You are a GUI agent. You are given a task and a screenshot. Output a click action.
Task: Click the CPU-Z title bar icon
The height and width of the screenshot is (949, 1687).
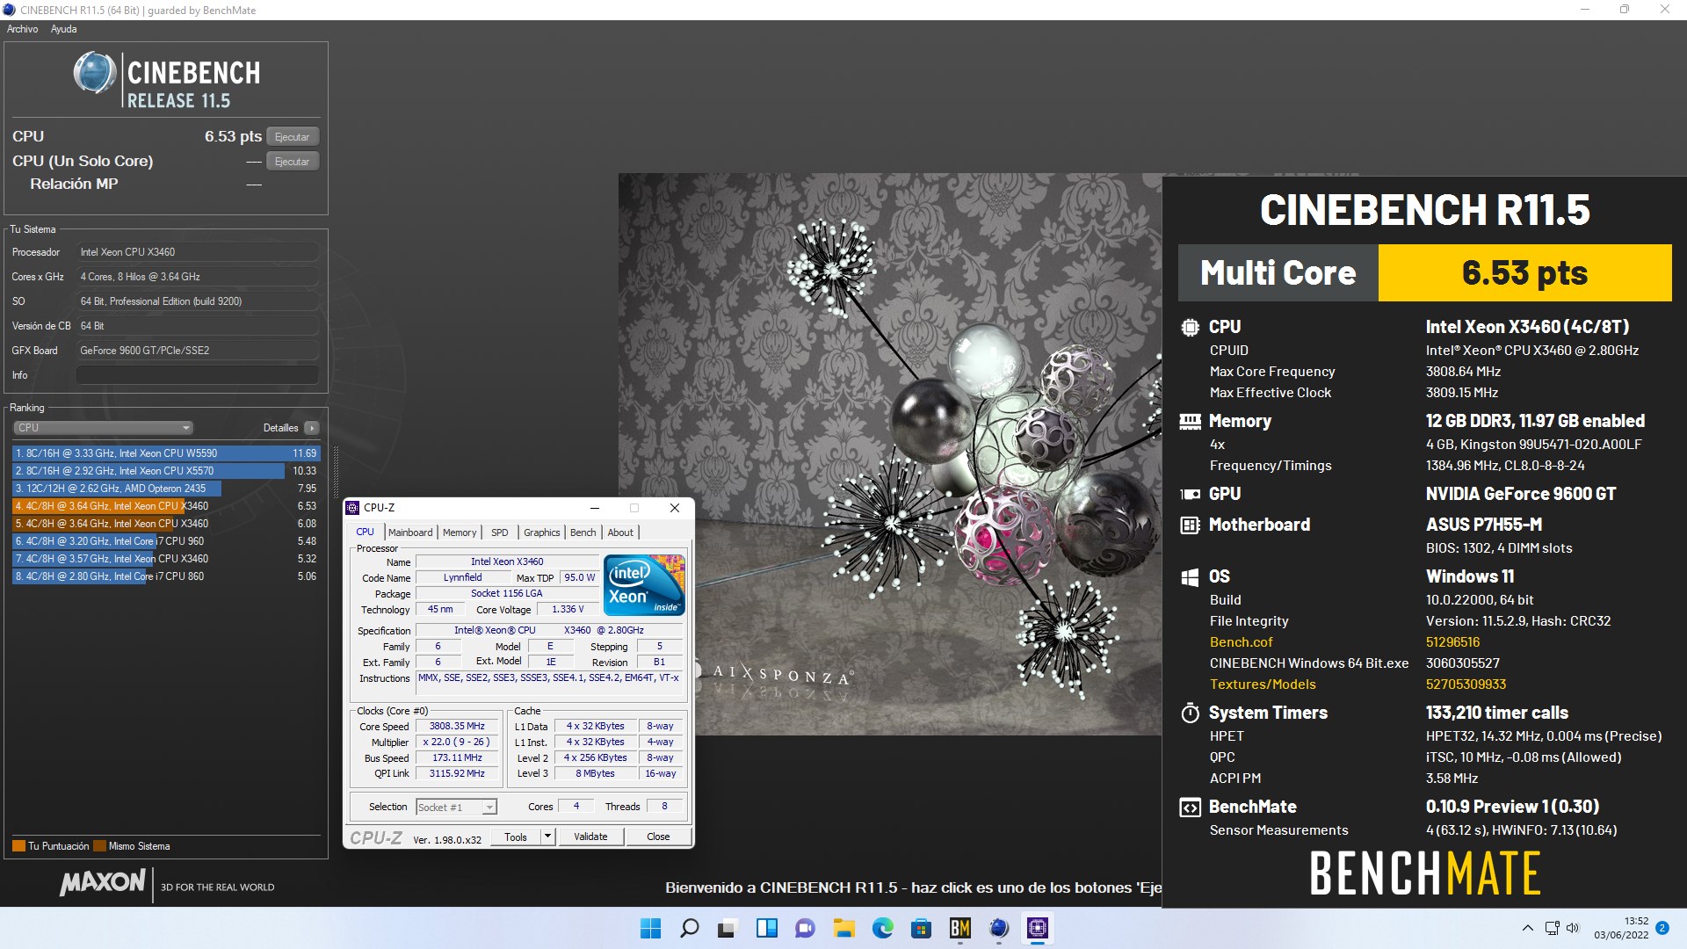[352, 508]
